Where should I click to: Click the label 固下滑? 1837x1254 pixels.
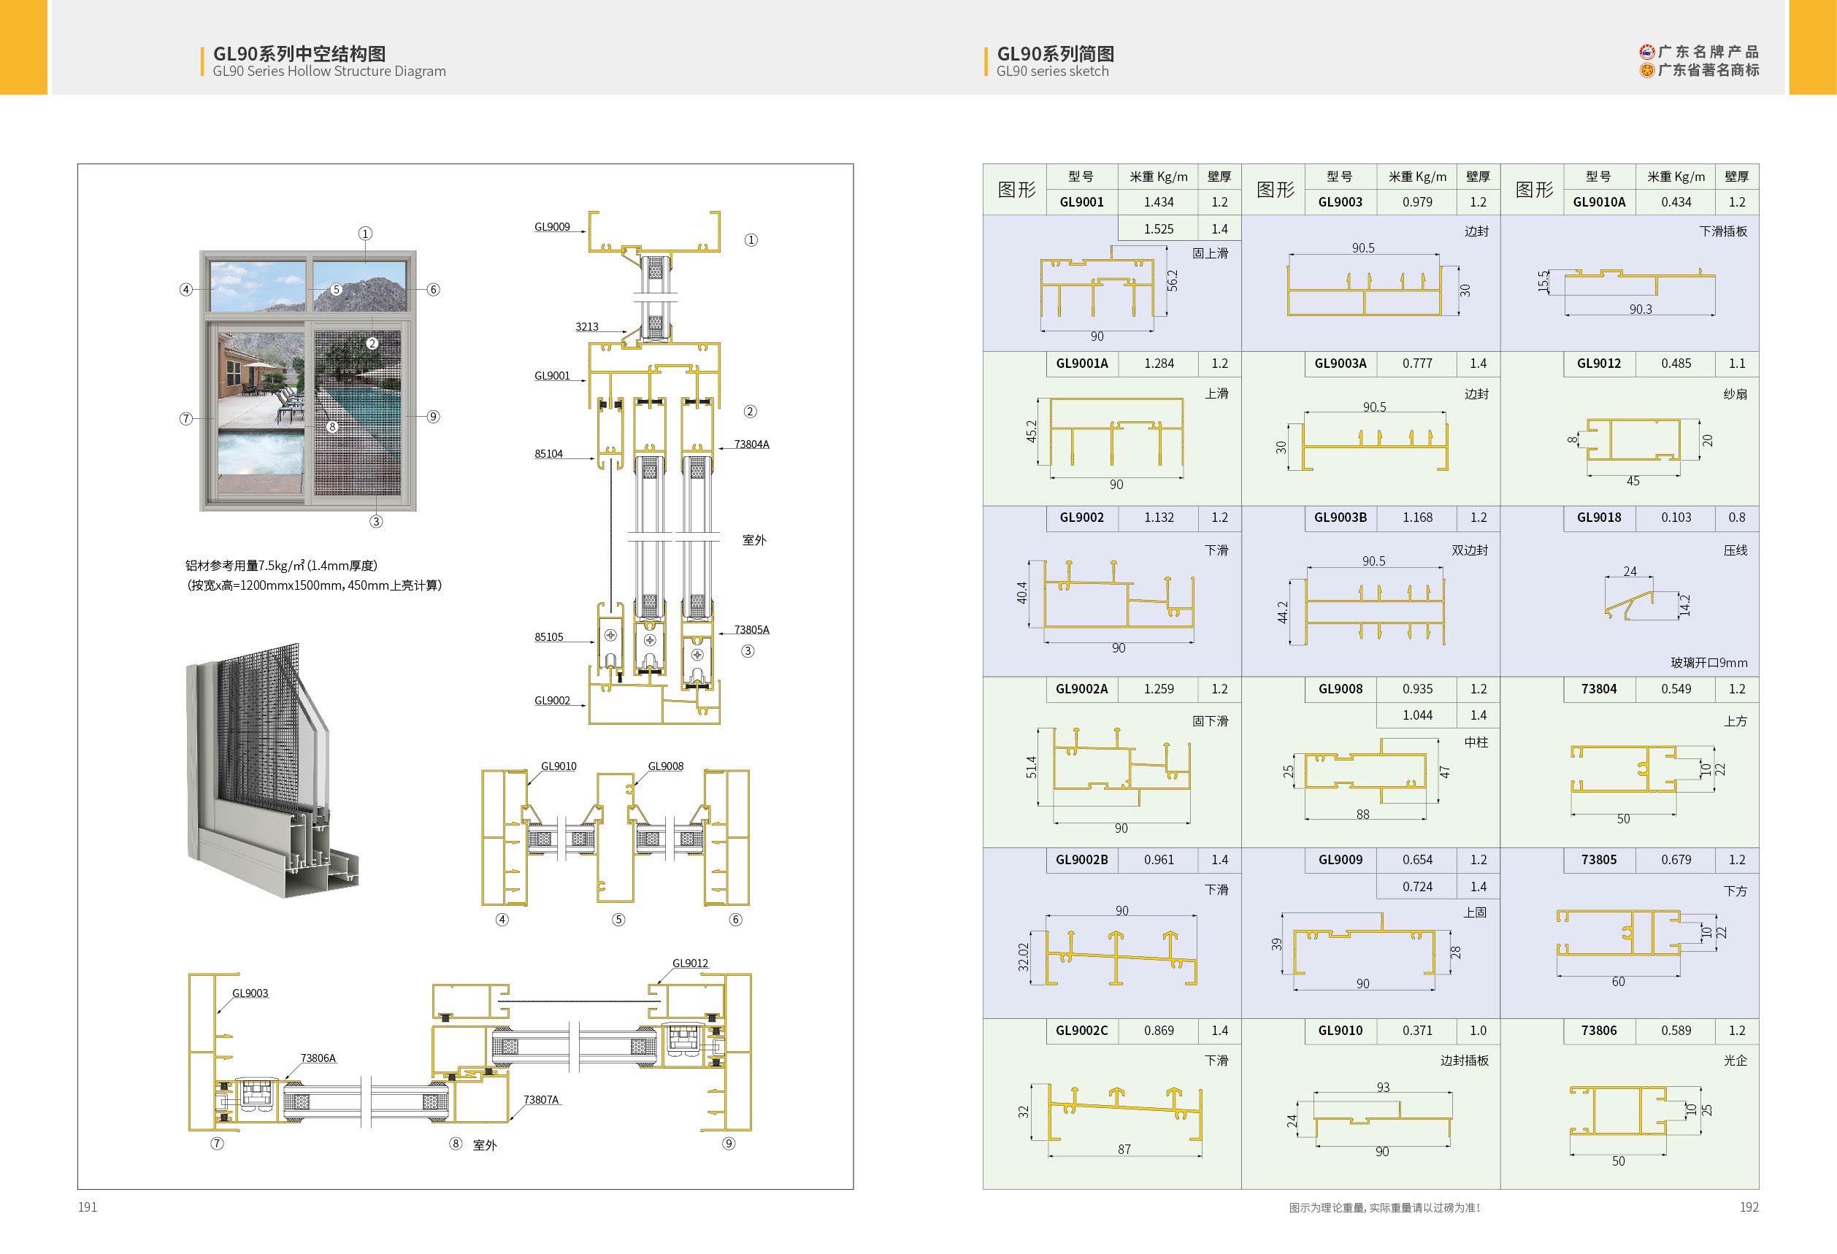coord(1210,721)
